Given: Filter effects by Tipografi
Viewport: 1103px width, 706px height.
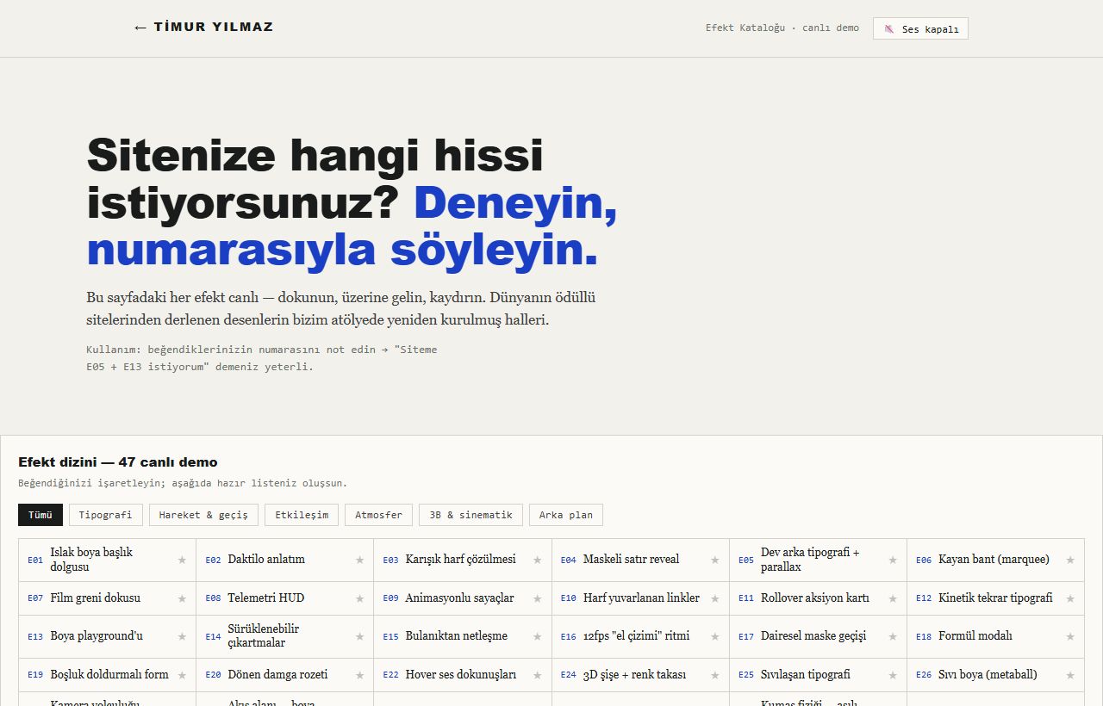Looking at the screenshot, I should tap(105, 515).
